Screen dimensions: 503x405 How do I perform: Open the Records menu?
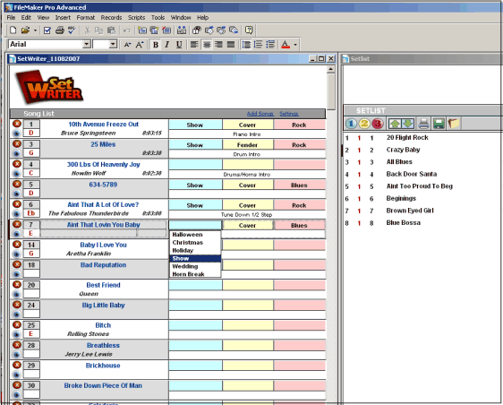point(111,17)
